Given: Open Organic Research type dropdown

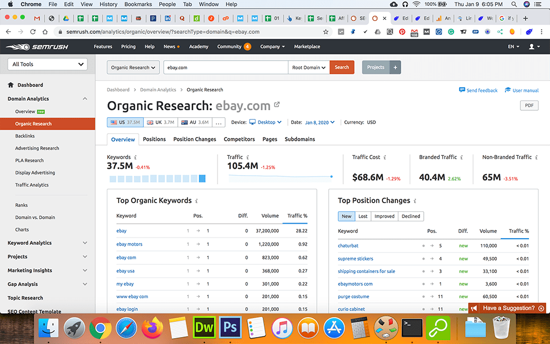Looking at the screenshot, I should coord(133,67).
